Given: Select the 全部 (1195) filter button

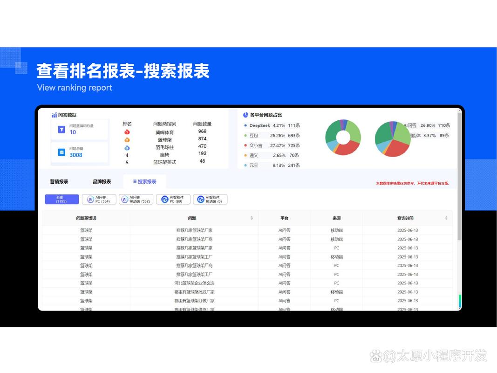Looking at the screenshot, I should tap(61, 199).
